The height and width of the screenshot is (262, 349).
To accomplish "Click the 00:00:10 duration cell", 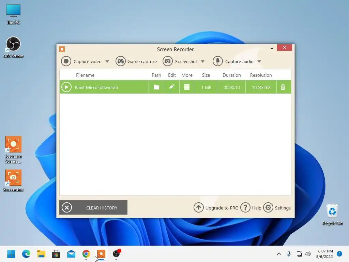I will pyautogui.click(x=232, y=87).
